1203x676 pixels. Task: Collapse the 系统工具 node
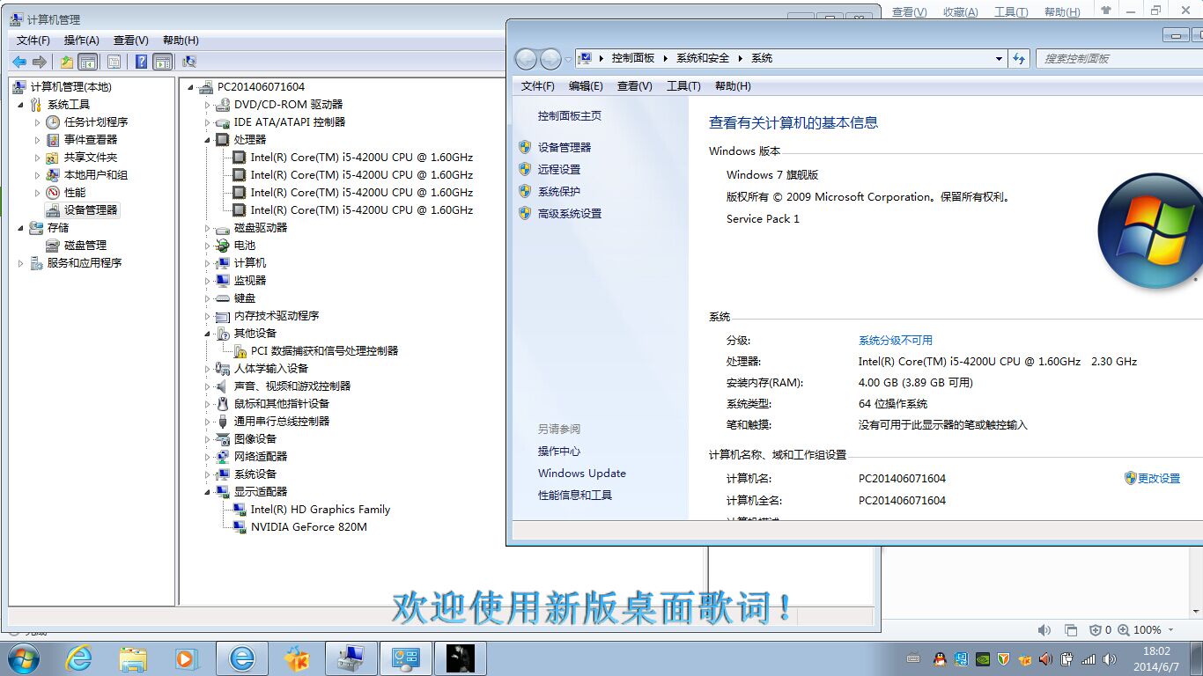[21, 105]
